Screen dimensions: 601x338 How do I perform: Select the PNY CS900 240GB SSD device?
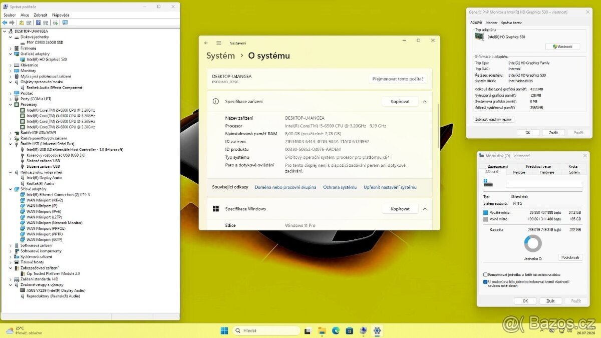pos(45,43)
